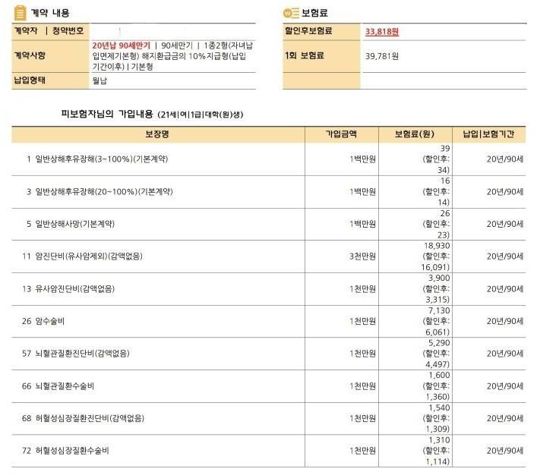Click the 납입형태 label
Viewport: 537px width, 475px height.
point(30,80)
